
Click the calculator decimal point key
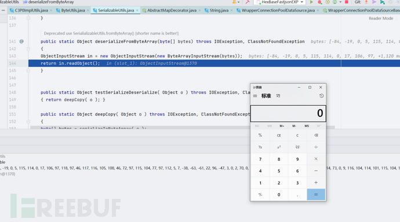click(x=297, y=194)
